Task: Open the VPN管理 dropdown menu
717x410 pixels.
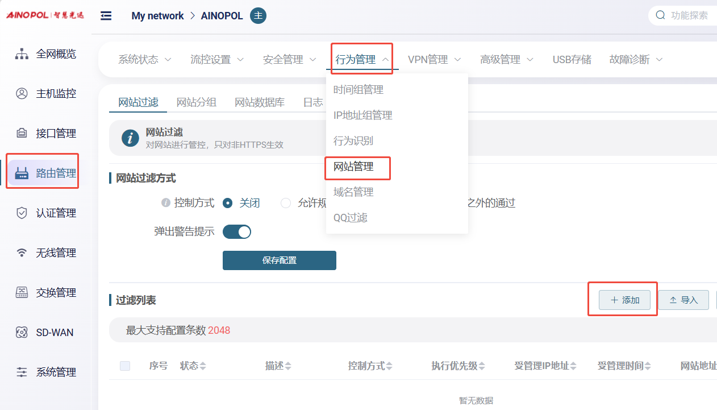Action: tap(434, 60)
